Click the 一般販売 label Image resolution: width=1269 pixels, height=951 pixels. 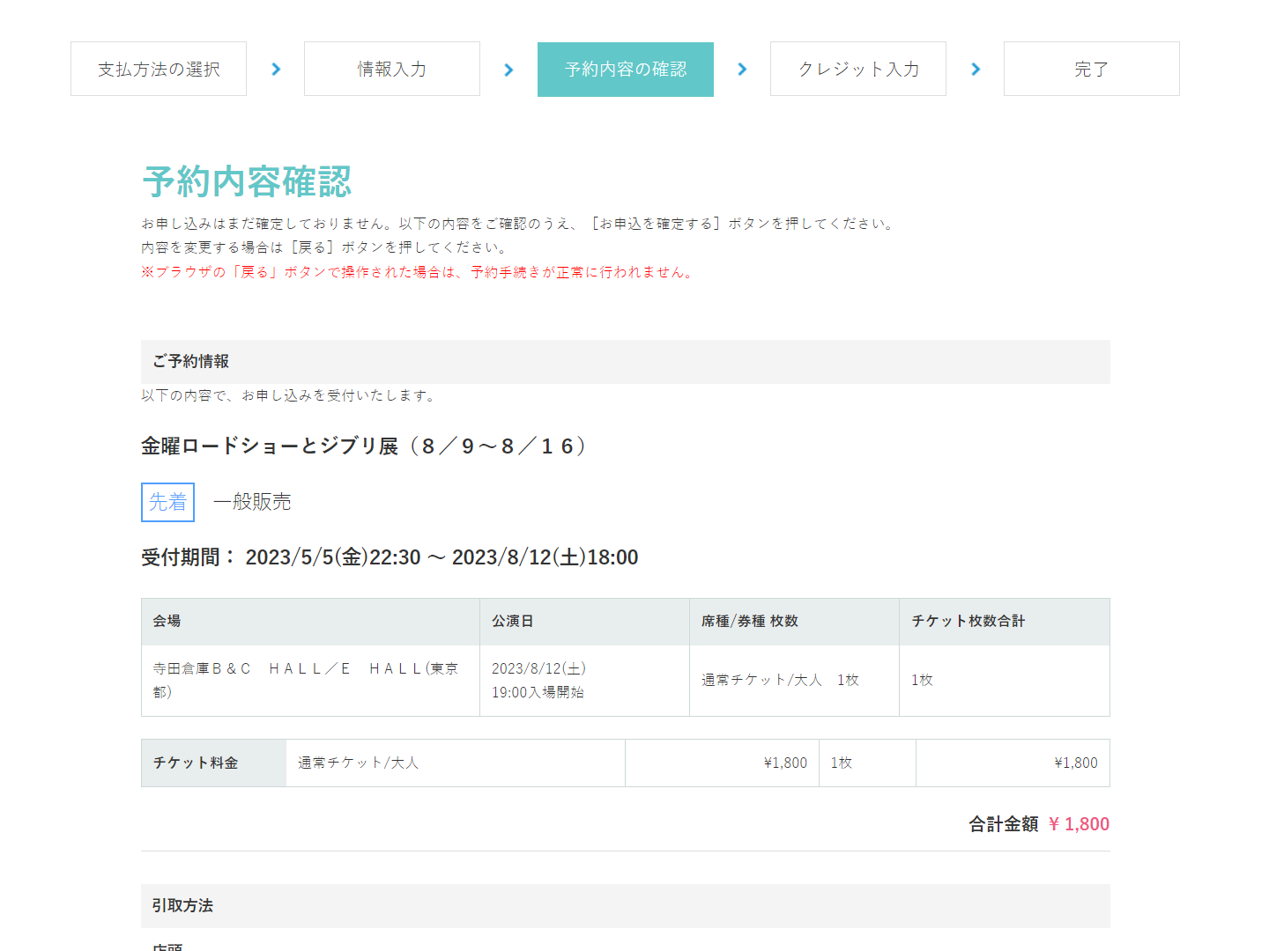pos(252,502)
